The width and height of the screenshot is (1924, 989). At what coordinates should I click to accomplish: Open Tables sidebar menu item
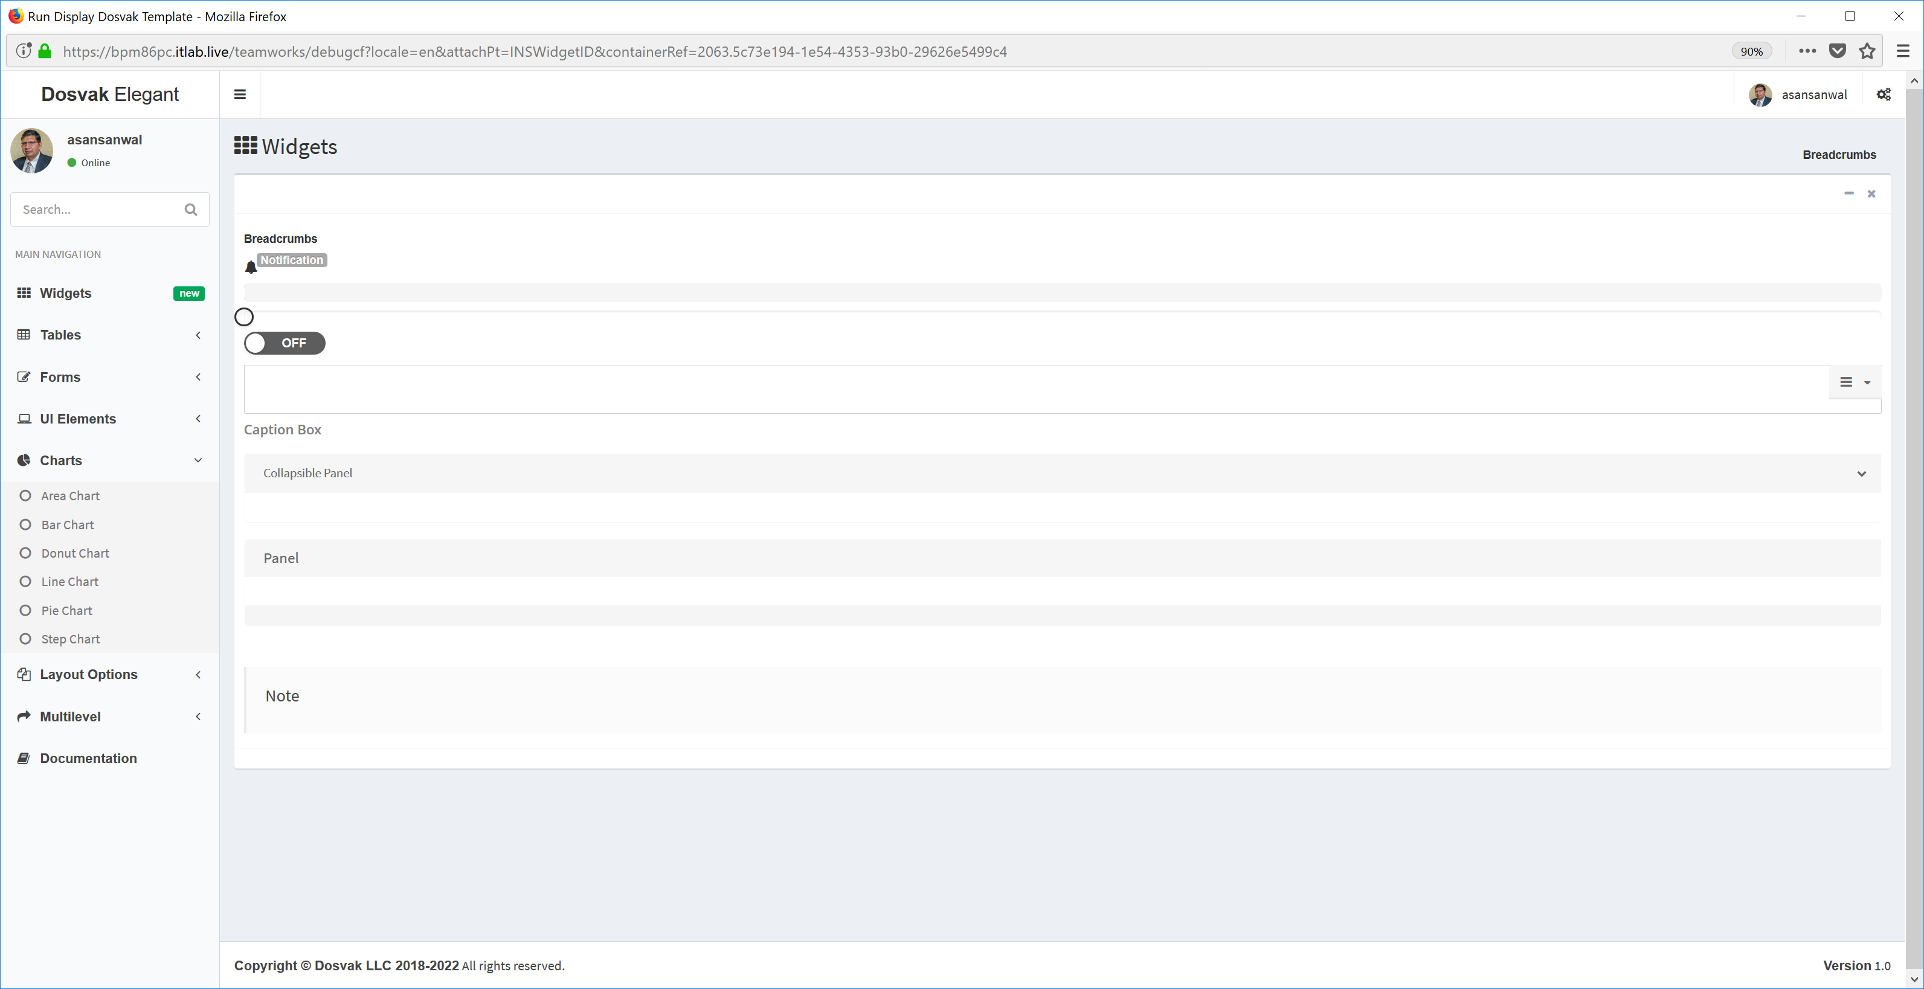pyautogui.click(x=110, y=335)
